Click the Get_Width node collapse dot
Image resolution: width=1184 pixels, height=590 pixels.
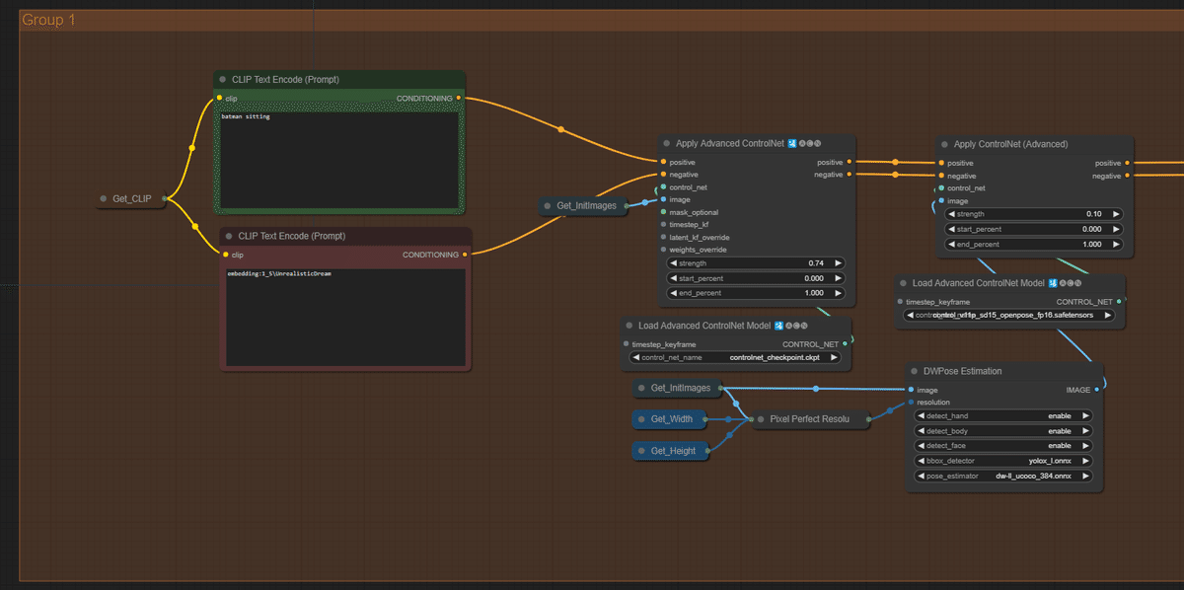(641, 419)
